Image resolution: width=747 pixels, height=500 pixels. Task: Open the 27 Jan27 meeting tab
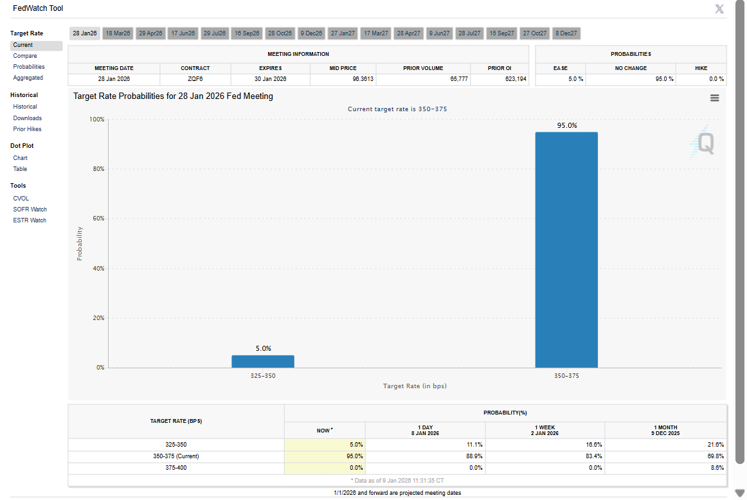pos(343,33)
